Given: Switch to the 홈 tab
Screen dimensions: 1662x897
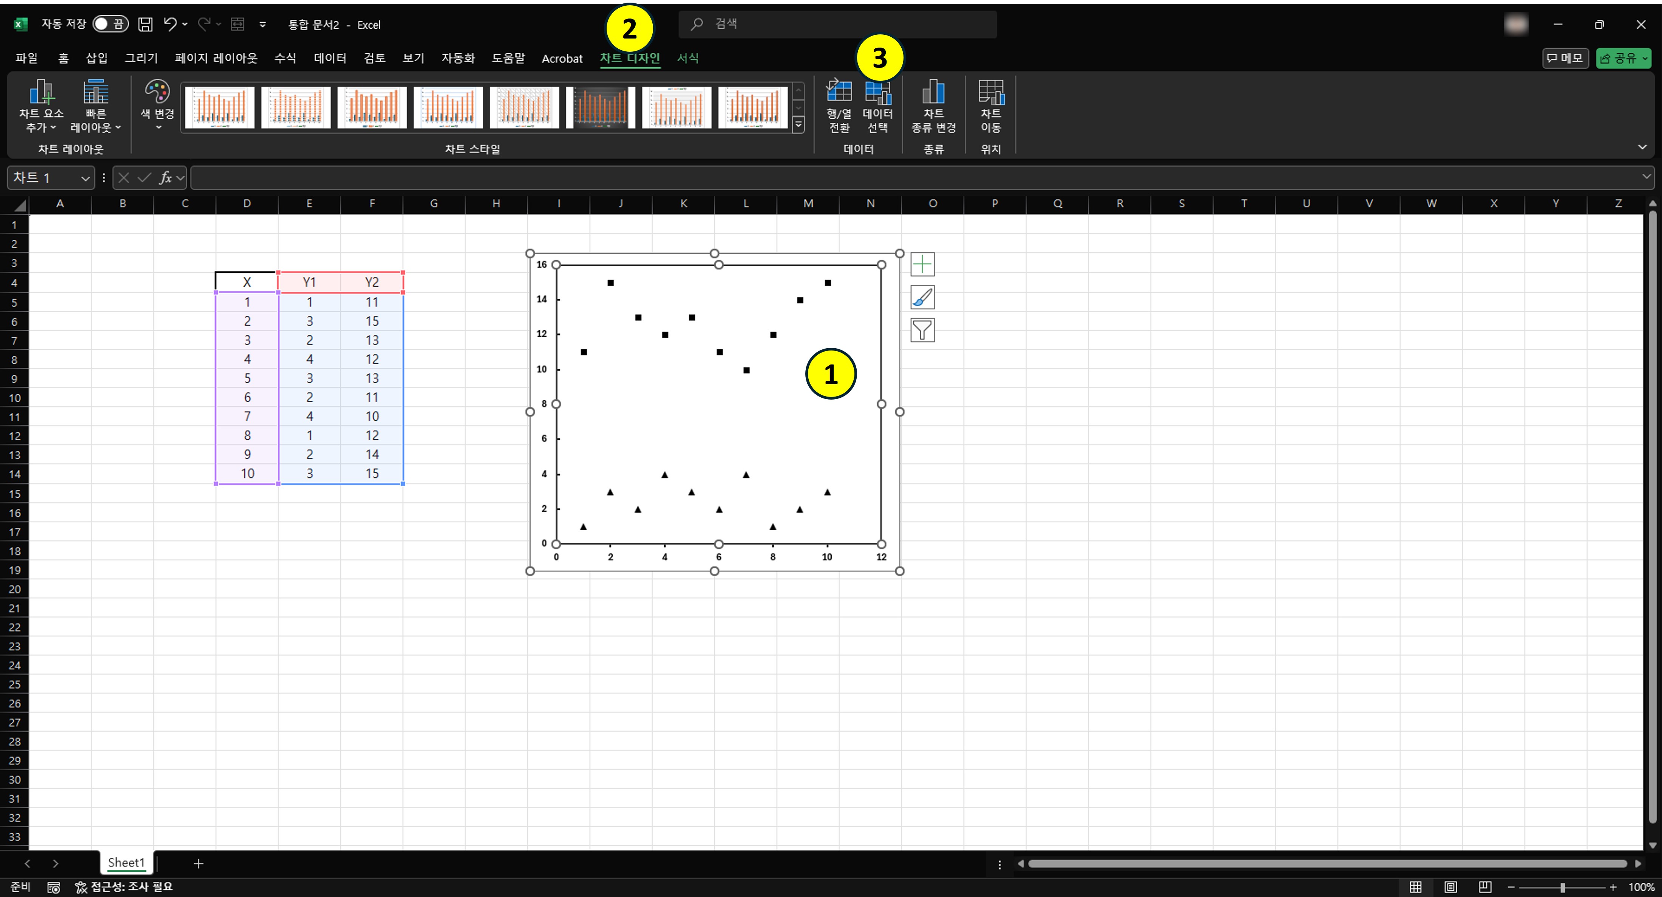Looking at the screenshot, I should tap(63, 58).
